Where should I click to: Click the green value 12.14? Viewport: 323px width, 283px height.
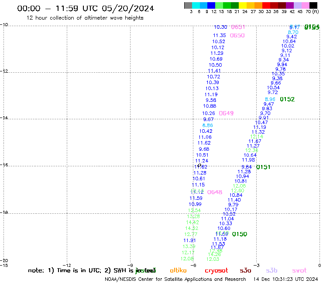point(257,137)
